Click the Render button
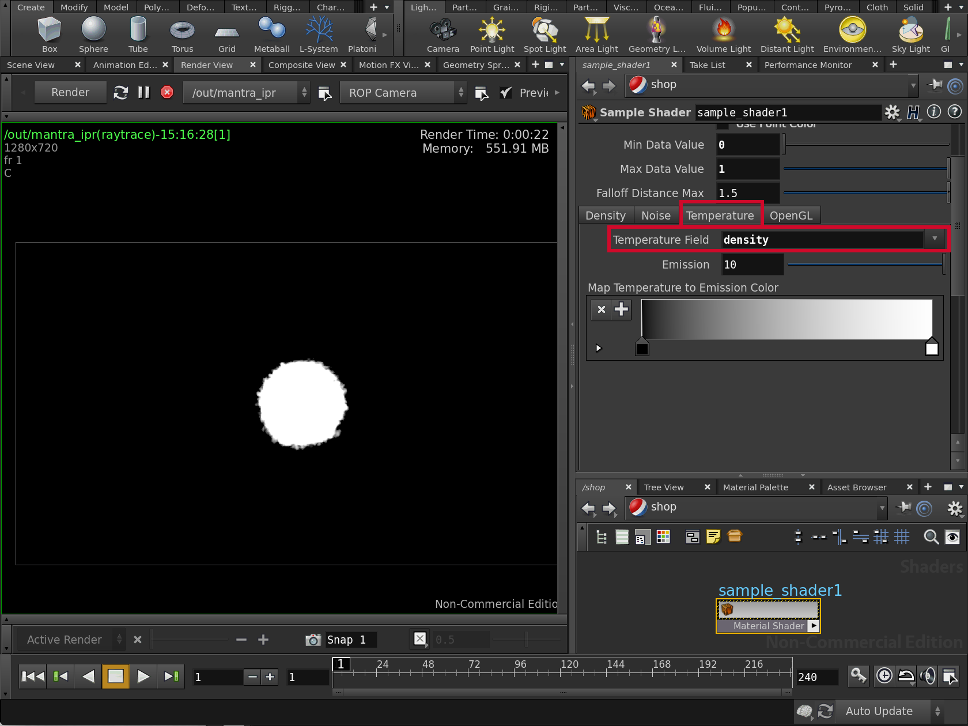Screen dimensions: 968x726 pyautogui.click(x=70, y=93)
